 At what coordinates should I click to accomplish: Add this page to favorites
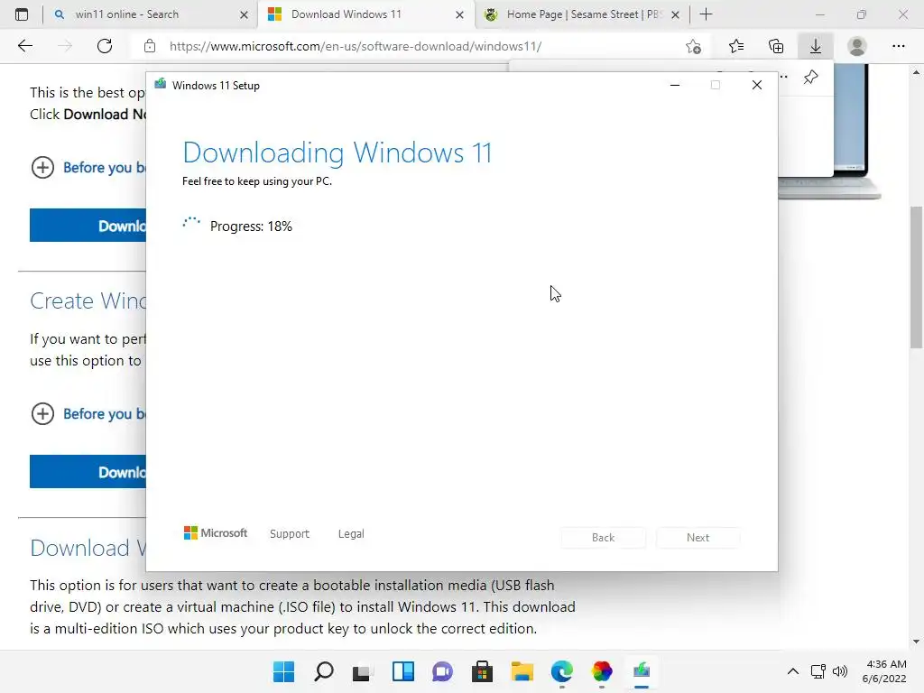coord(694,46)
